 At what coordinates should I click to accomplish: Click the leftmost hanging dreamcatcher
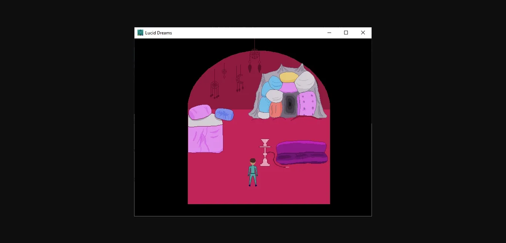pos(214,87)
